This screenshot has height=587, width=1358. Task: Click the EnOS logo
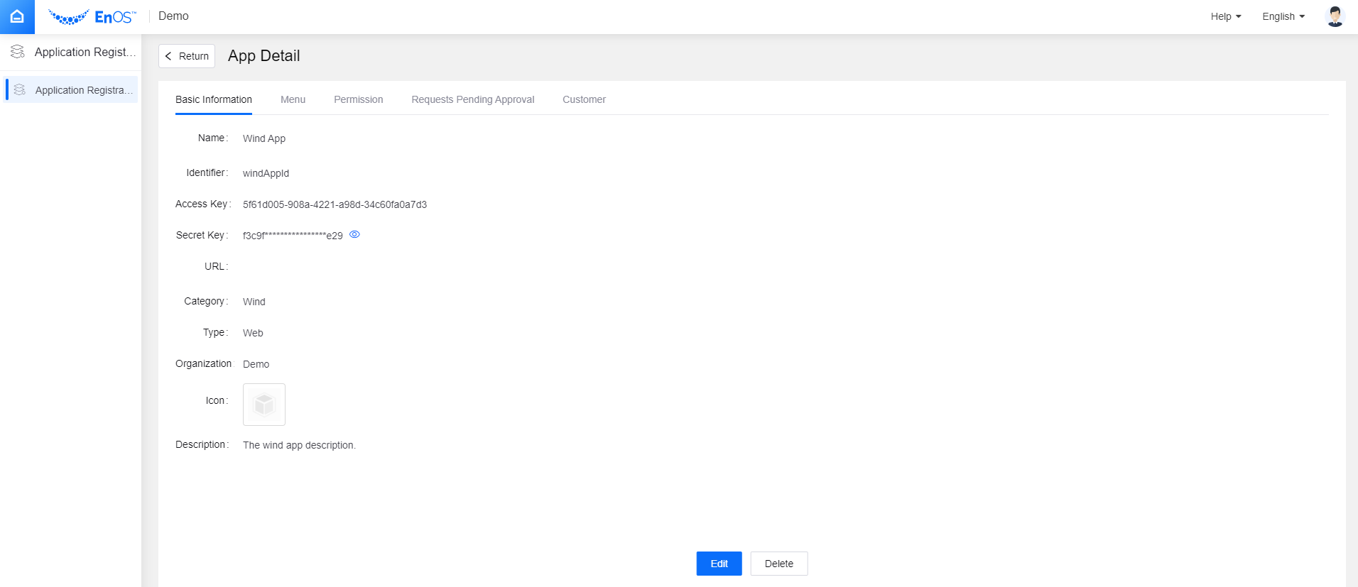click(x=92, y=16)
